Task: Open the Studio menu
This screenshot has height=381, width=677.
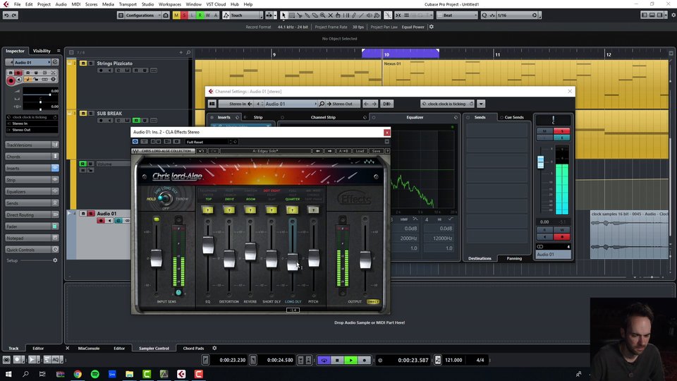Action: 147,4
